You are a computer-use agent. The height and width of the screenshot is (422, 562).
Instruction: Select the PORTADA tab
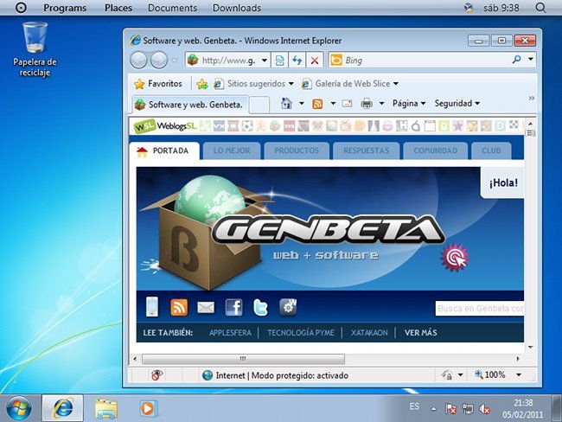[x=163, y=151]
